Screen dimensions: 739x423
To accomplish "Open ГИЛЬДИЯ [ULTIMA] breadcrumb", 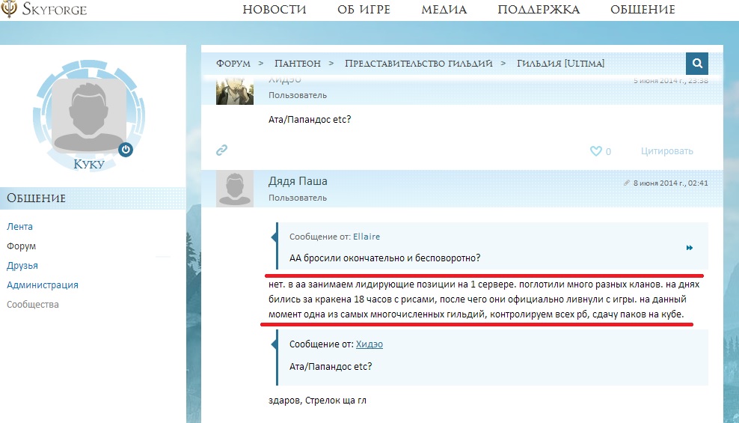I will pos(560,63).
